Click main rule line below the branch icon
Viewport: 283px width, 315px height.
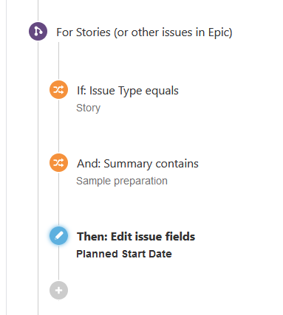pyautogui.click(x=38, y=177)
